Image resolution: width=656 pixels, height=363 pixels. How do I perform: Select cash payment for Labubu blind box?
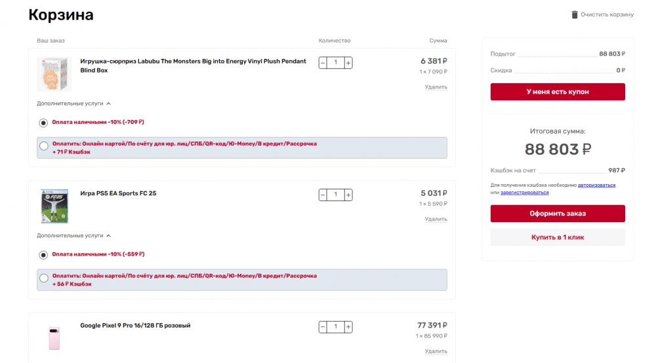[43, 122]
